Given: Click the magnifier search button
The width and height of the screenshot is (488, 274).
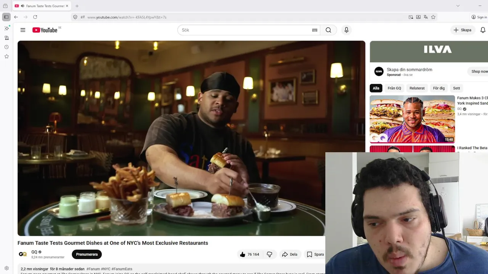Looking at the screenshot, I should click(328, 30).
